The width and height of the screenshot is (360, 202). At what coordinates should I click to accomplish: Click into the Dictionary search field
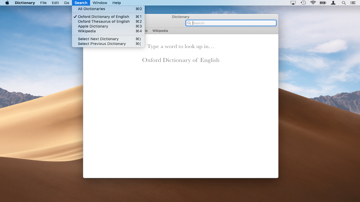point(231,23)
